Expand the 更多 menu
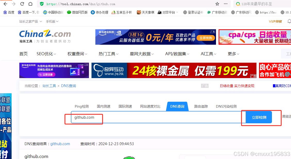The width and height of the screenshot is (291, 159). click(x=234, y=54)
